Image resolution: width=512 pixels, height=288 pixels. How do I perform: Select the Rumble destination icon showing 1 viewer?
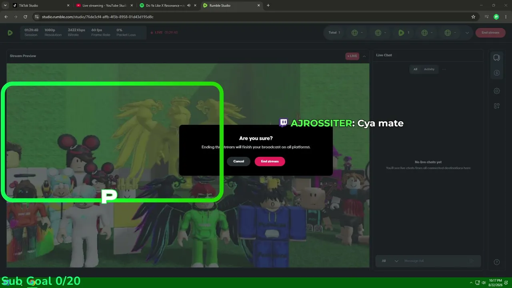(x=404, y=33)
